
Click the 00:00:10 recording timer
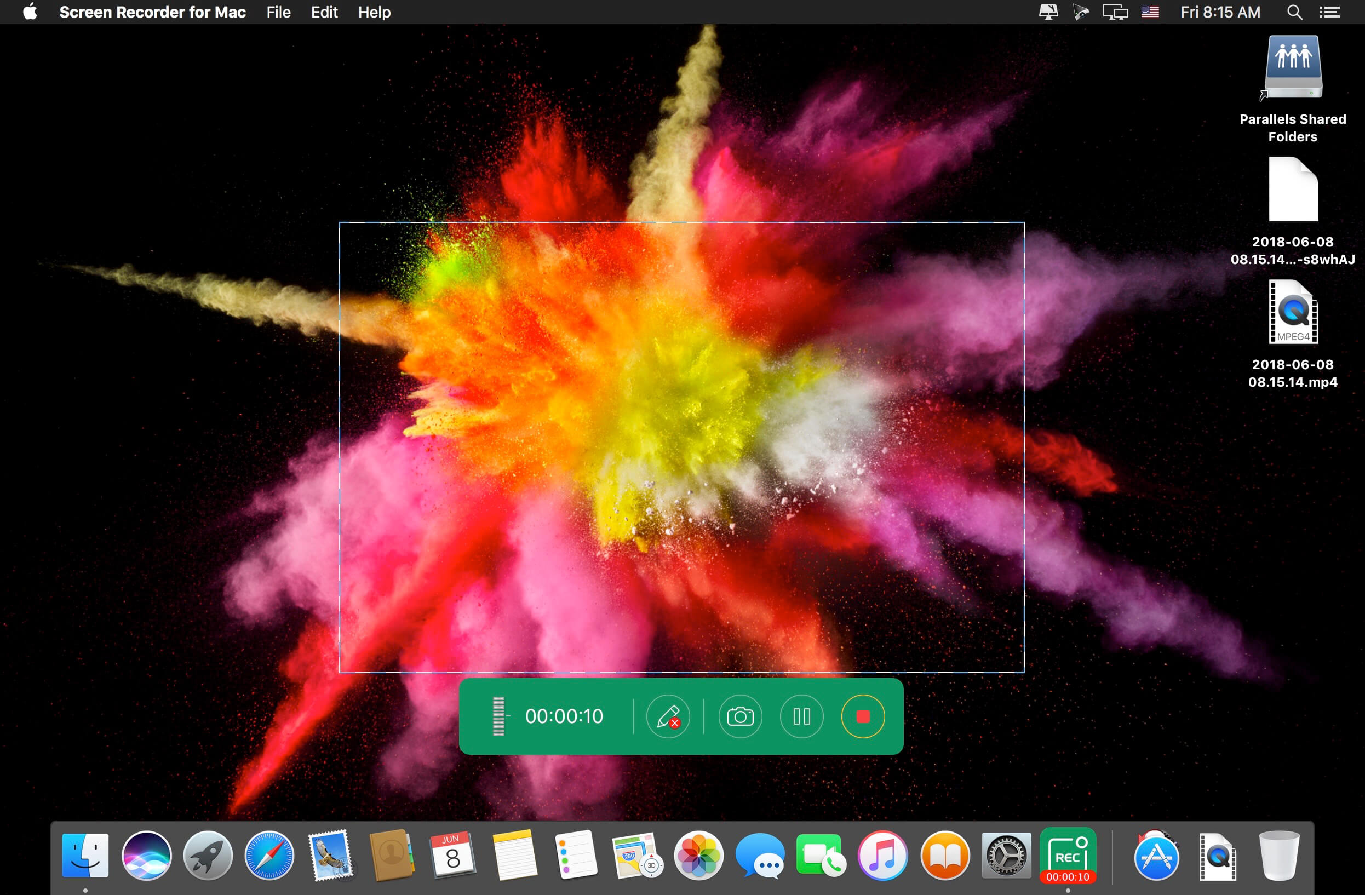click(x=564, y=716)
